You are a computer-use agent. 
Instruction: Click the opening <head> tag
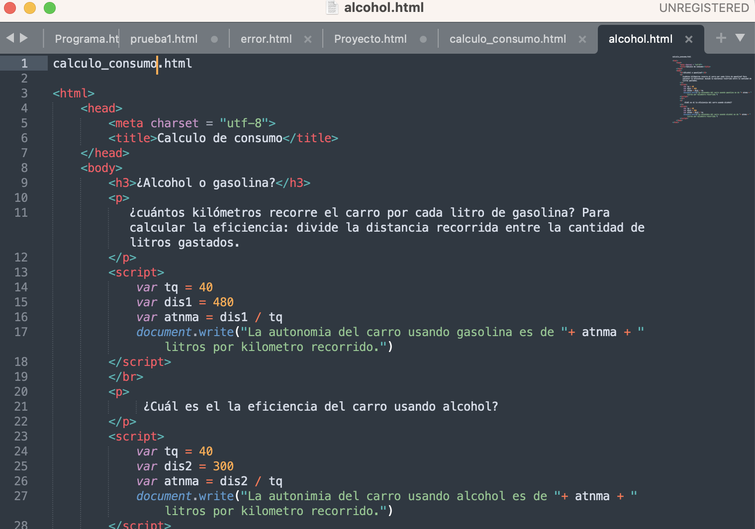point(101,108)
